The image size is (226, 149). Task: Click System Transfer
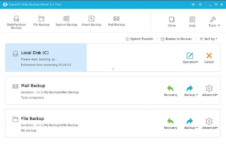140,39
